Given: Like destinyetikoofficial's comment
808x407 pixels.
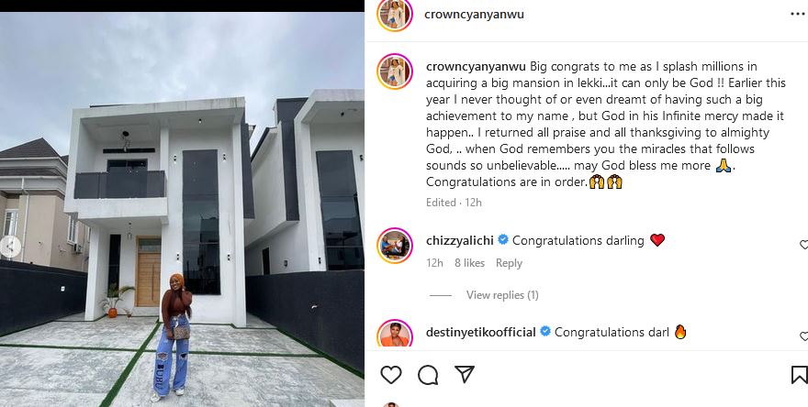Looking at the screenshot, I should click(x=803, y=337).
